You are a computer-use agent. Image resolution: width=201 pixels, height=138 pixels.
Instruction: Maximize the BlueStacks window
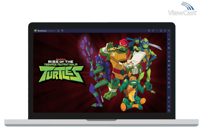[x=161, y=31]
